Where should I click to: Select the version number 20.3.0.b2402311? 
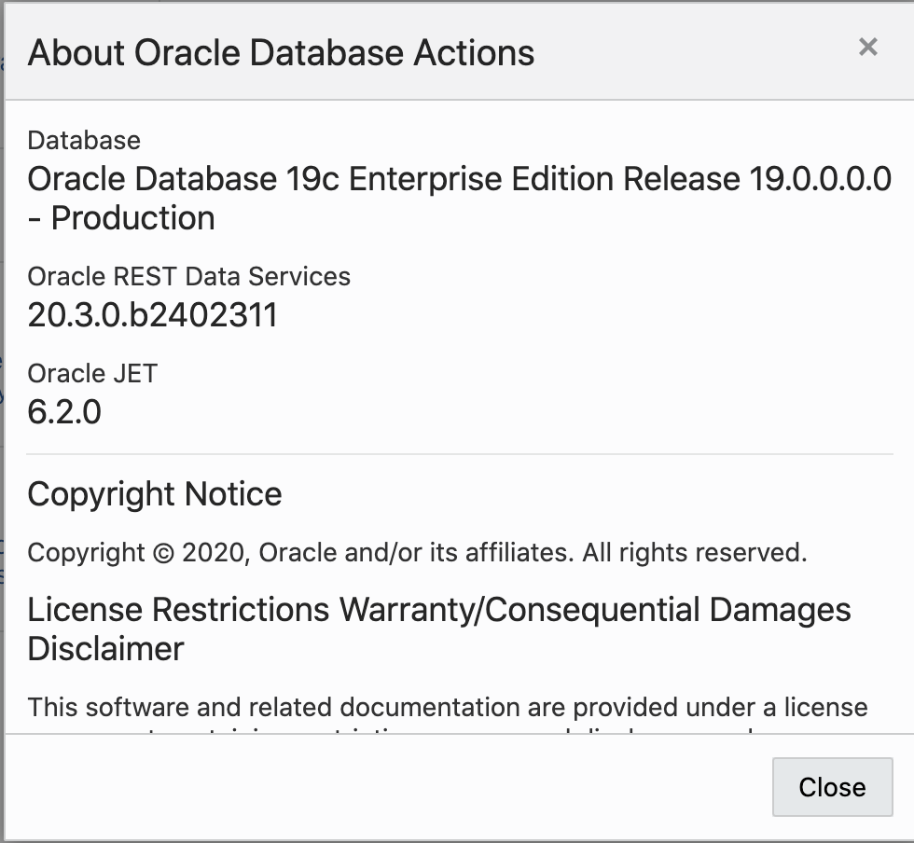(x=152, y=316)
